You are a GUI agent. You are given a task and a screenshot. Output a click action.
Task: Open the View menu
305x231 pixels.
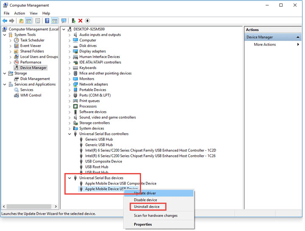click(33, 13)
